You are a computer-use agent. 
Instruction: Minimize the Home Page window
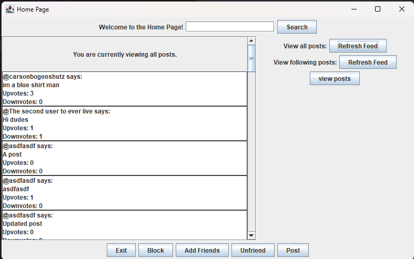354,9
